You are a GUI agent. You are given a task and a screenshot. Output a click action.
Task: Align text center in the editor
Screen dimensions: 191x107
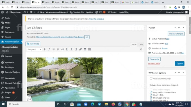pos(71,49)
